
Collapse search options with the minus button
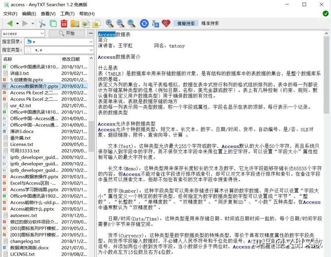click(x=91, y=34)
